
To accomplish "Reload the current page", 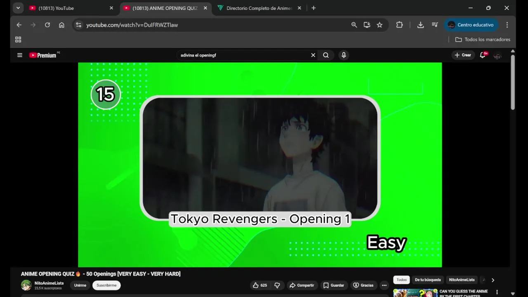I will coord(47,25).
